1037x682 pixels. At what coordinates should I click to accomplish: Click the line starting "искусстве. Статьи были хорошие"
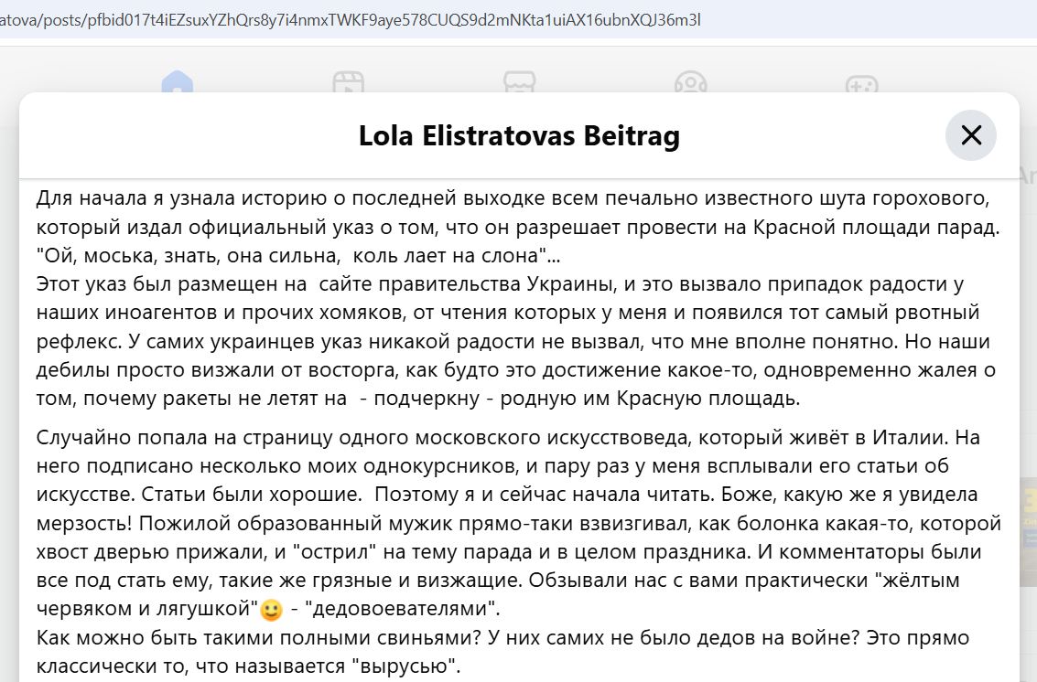point(506,495)
